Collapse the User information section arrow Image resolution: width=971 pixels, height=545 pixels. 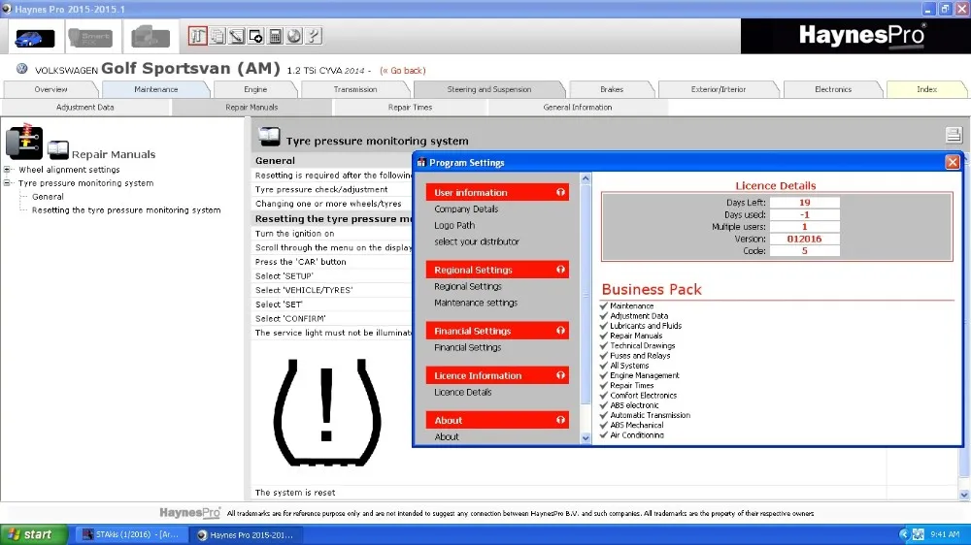point(560,192)
